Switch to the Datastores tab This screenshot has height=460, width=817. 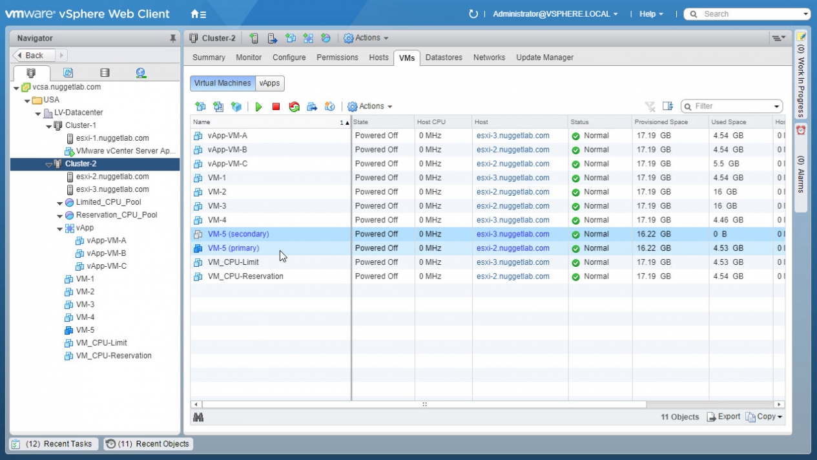[444, 57]
